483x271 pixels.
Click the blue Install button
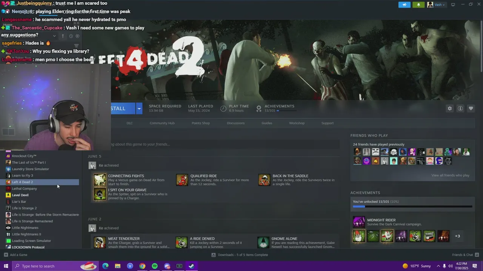point(123,108)
